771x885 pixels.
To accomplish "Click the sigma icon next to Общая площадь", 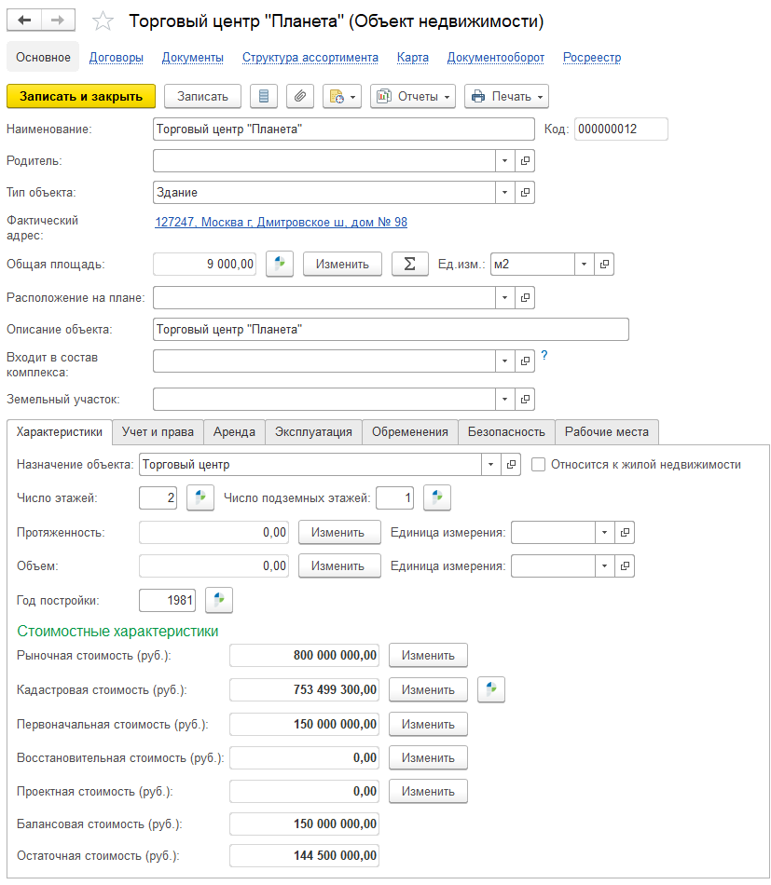I will (x=409, y=265).
